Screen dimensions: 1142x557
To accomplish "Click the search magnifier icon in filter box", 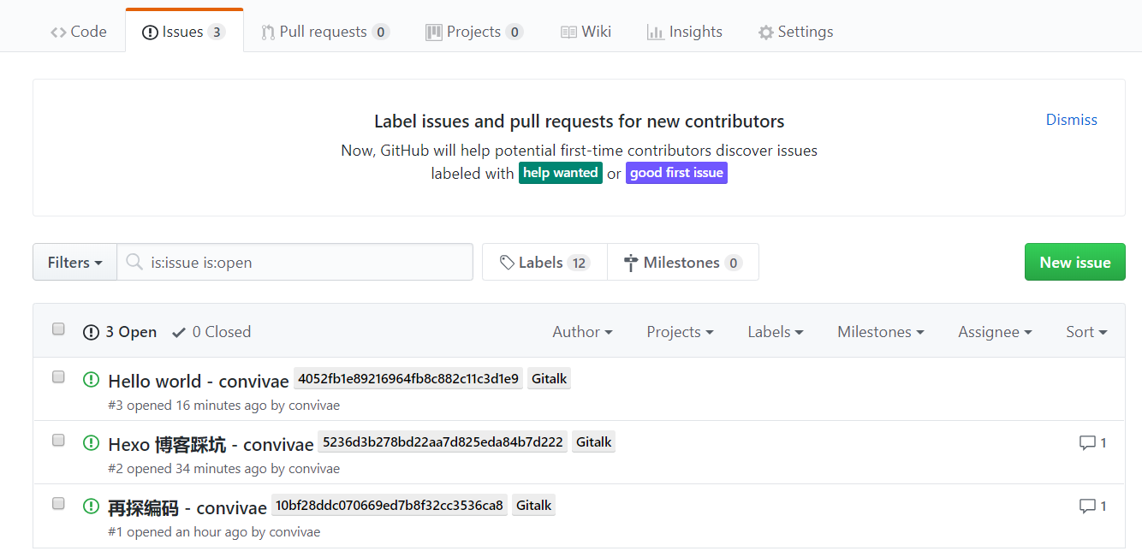I will 134,262.
